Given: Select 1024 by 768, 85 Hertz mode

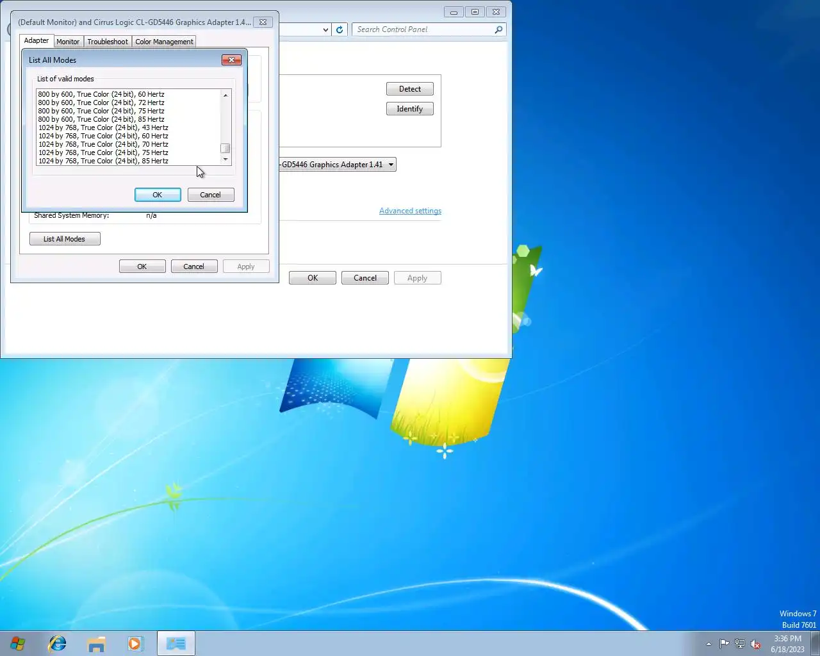Looking at the screenshot, I should click(103, 161).
